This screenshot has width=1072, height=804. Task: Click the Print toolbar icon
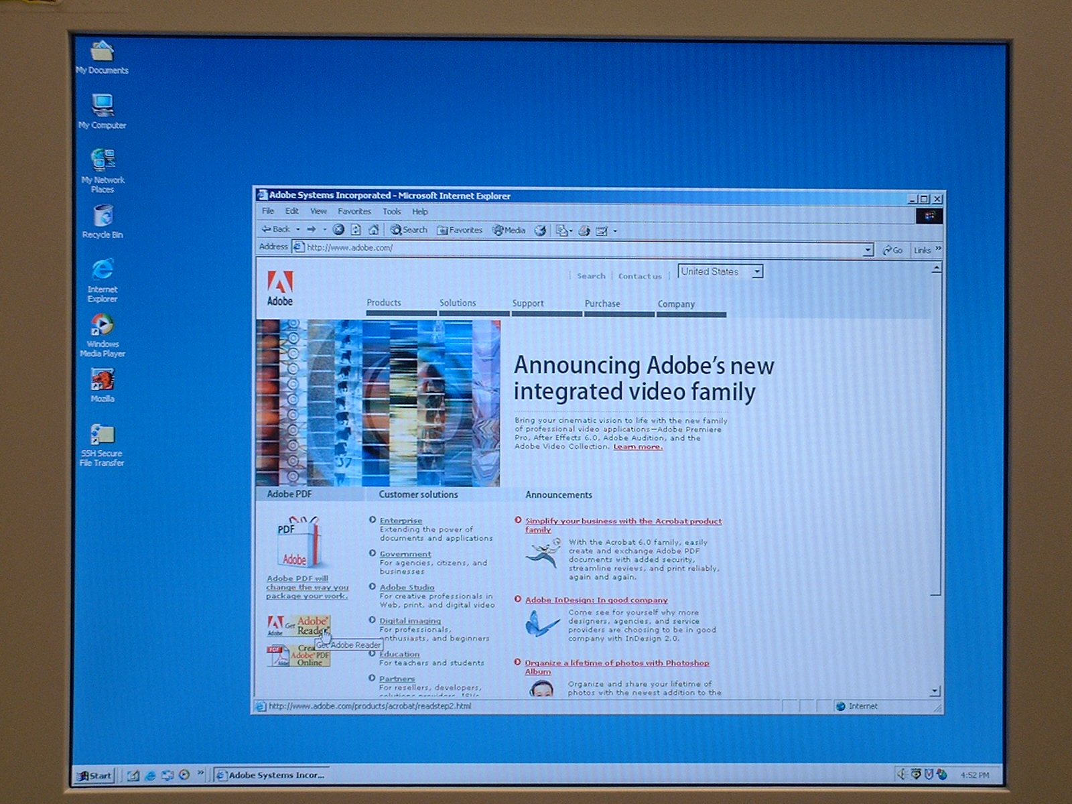coord(584,231)
